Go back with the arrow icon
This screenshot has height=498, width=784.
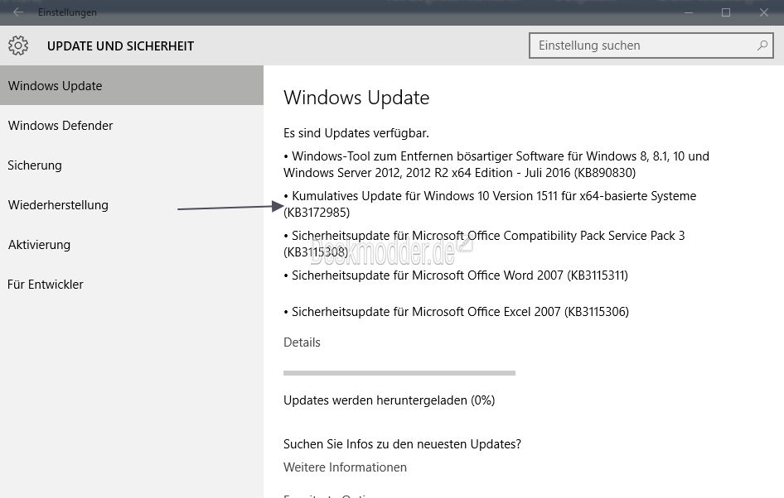tap(18, 12)
